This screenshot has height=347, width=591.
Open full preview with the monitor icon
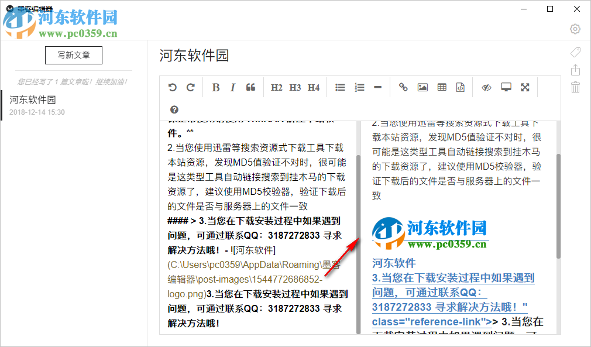[x=506, y=87]
